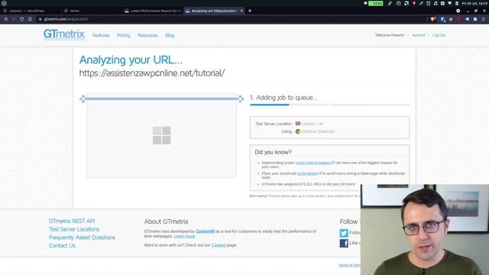This screenshot has height=275, width=489.
Task: Click the Twitter follow icon
Action: tap(344, 233)
